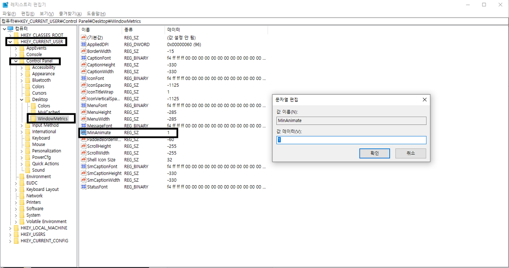The width and height of the screenshot is (509, 268).
Task: Open the 편집(E) menu
Action: pyautogui.click(x=27, y=14)
